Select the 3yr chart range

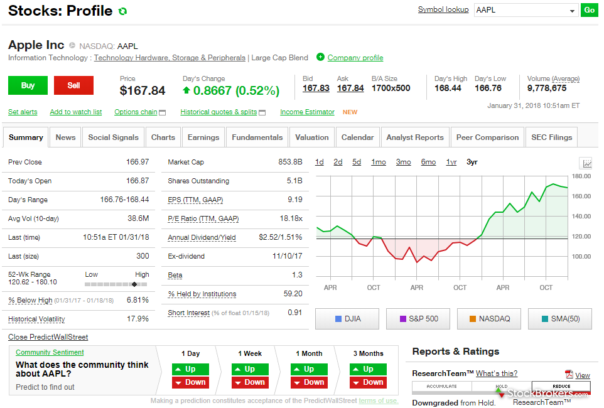472,162
